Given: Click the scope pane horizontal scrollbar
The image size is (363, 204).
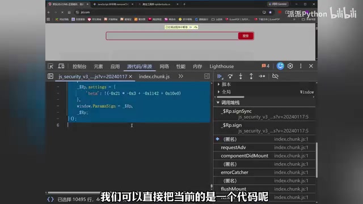Looking at the screenshot, I should (x=231, y=97).
